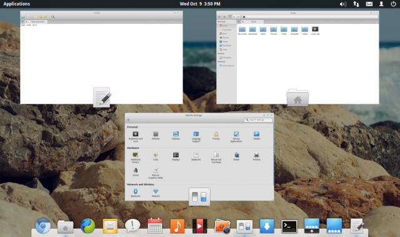Open the mail envelope app in dock
The width and height of the screenshot is (400, 237).
click(x=110, y=226)
